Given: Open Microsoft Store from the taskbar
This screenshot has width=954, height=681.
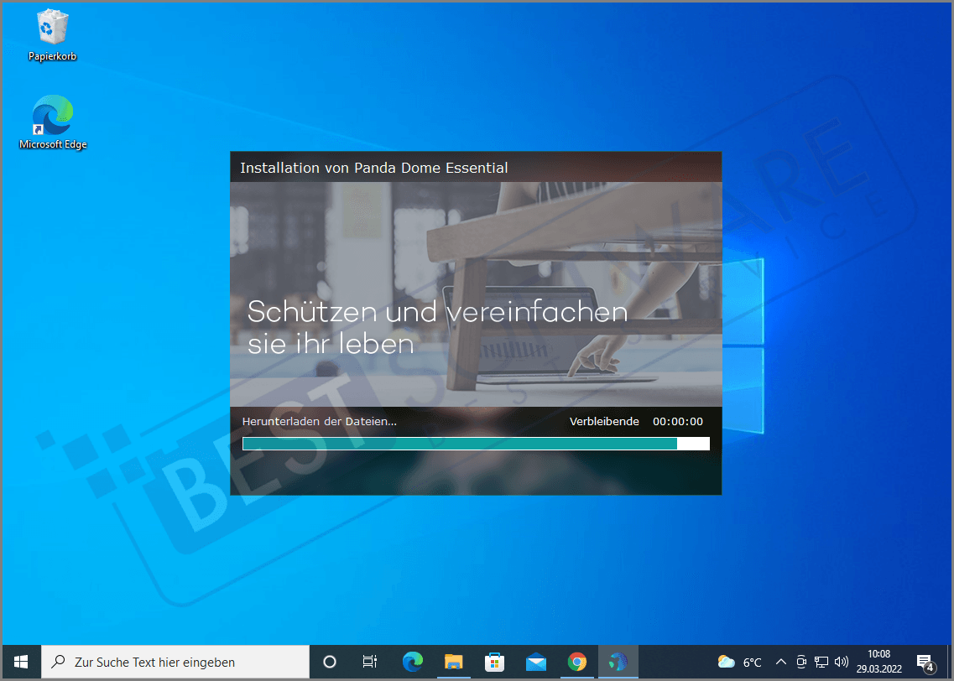Looking at the screenshot, I should pyautogui.click(x=495, y=663).
